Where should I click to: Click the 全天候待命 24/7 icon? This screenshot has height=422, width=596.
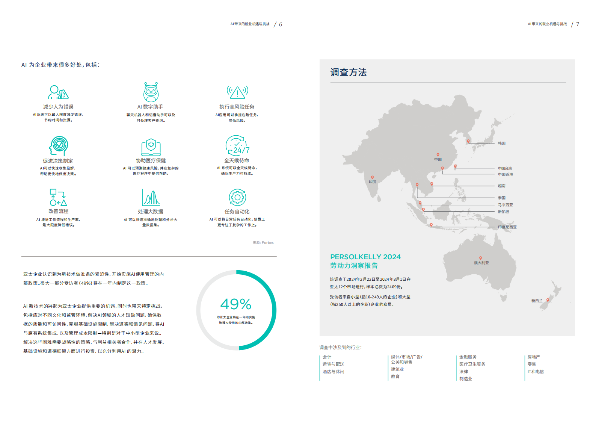[237, 146]
